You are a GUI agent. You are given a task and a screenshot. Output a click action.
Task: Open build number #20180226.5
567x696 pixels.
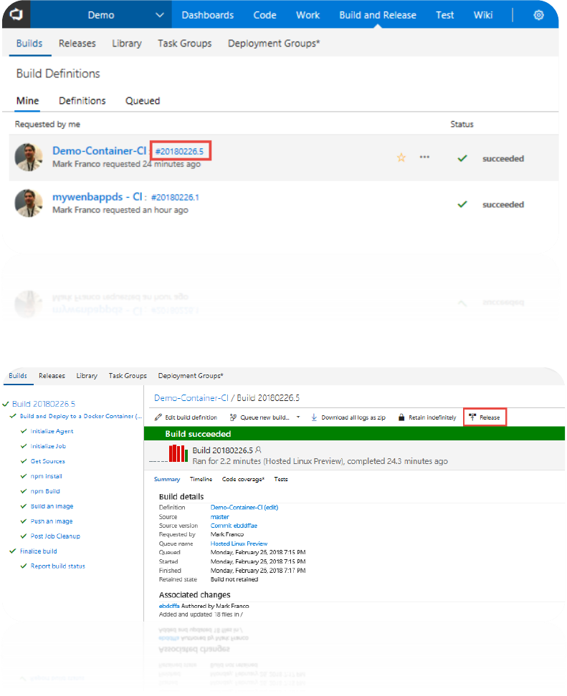tap(179, 151)
